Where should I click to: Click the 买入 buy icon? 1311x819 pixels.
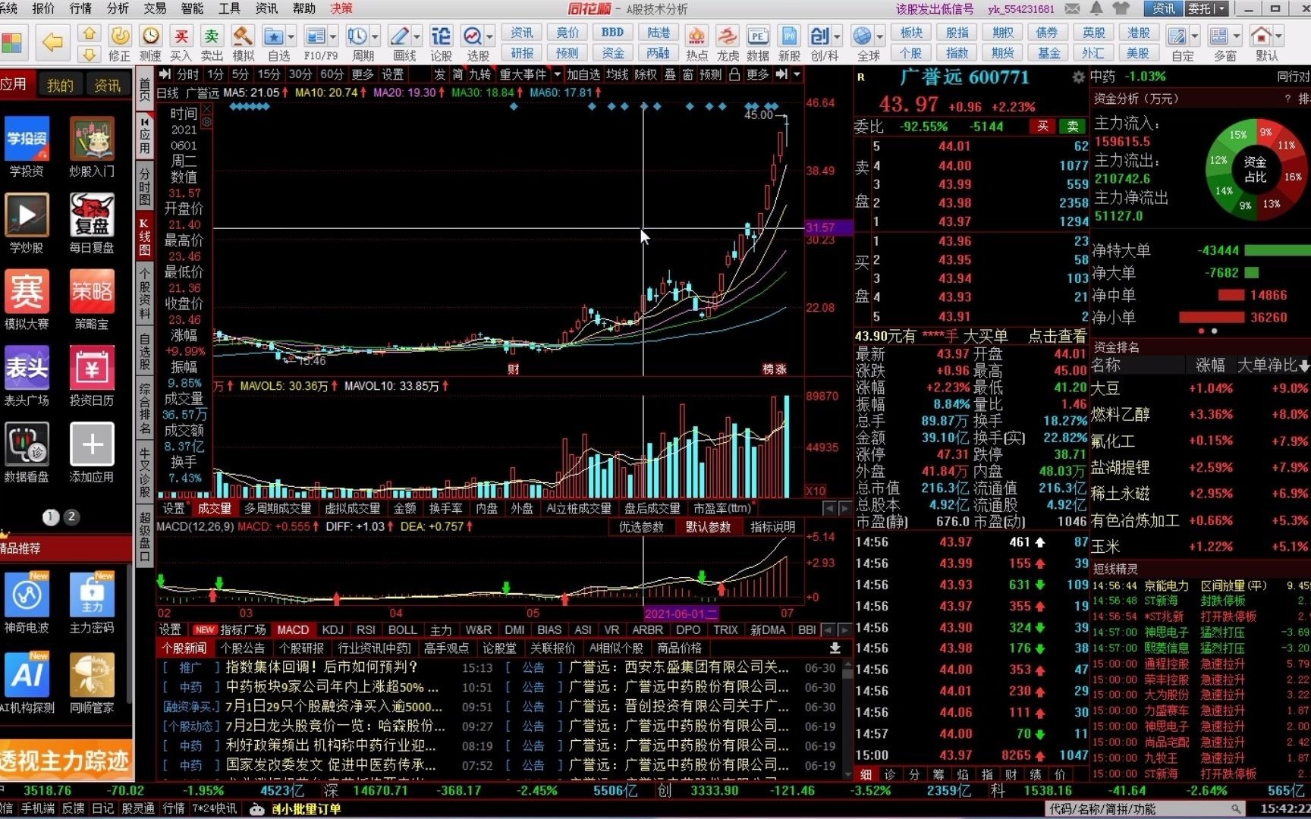coord(181,43)
